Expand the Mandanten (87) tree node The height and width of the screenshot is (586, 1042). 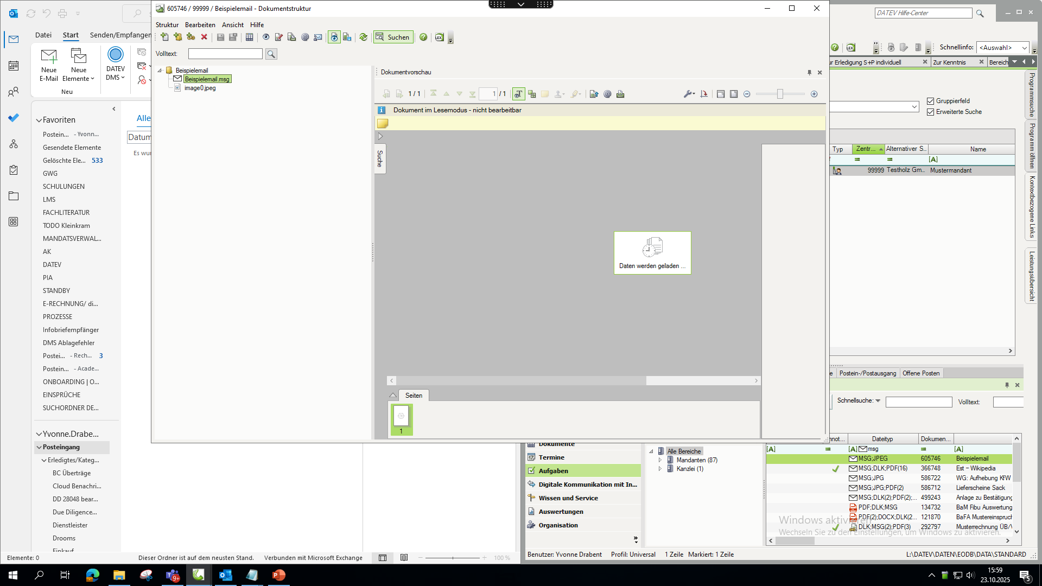[x=660, y=460]
